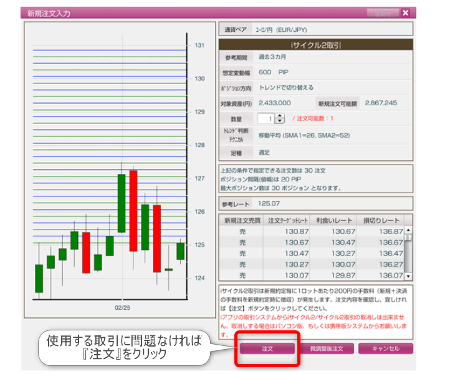Click the 注文 (Order) button

pyautogui.click(x=267, y=349)
